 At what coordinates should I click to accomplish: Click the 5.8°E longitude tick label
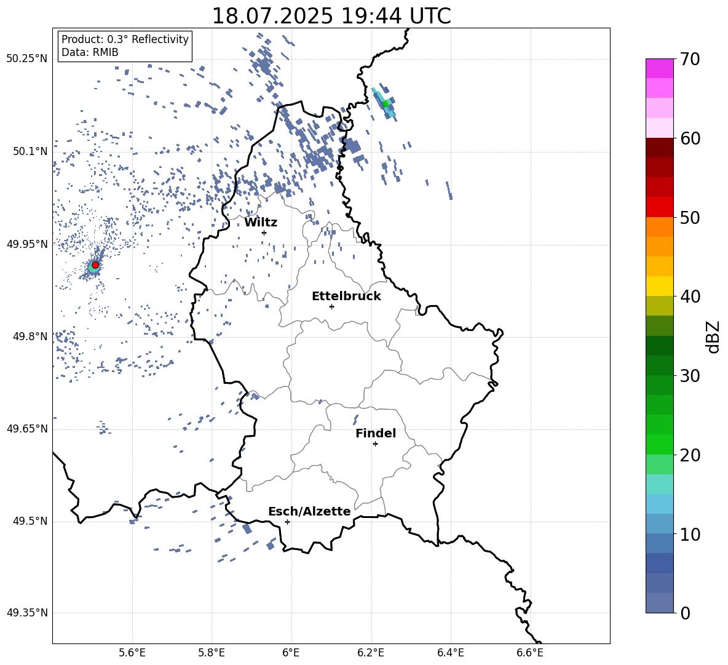click(212, 653)
